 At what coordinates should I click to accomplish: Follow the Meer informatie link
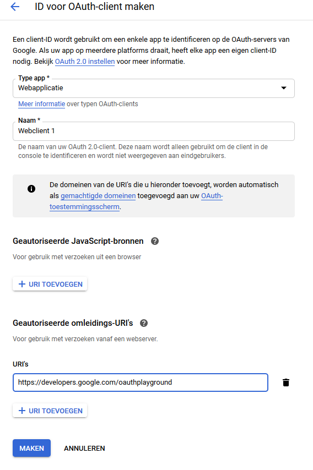click(x=41, y=104)
